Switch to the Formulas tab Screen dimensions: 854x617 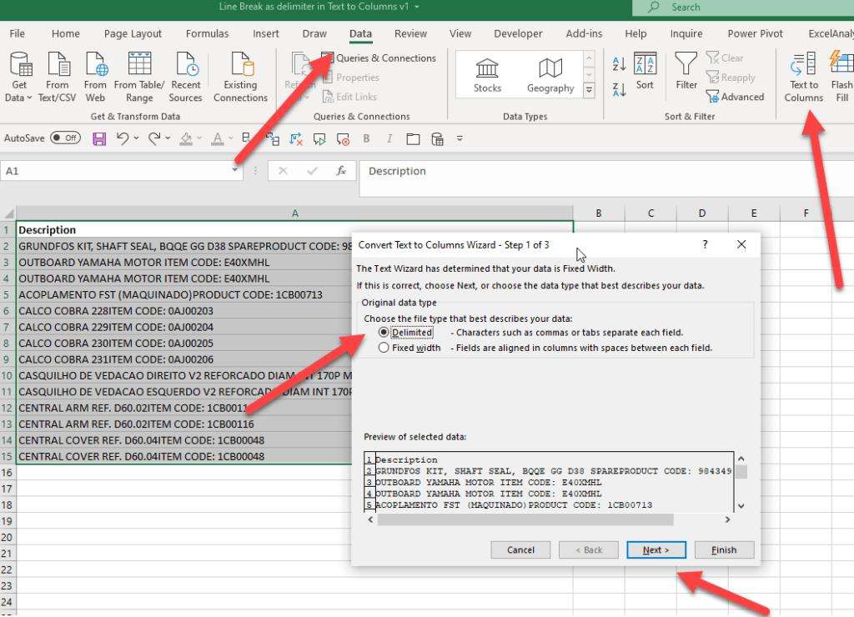207,33
